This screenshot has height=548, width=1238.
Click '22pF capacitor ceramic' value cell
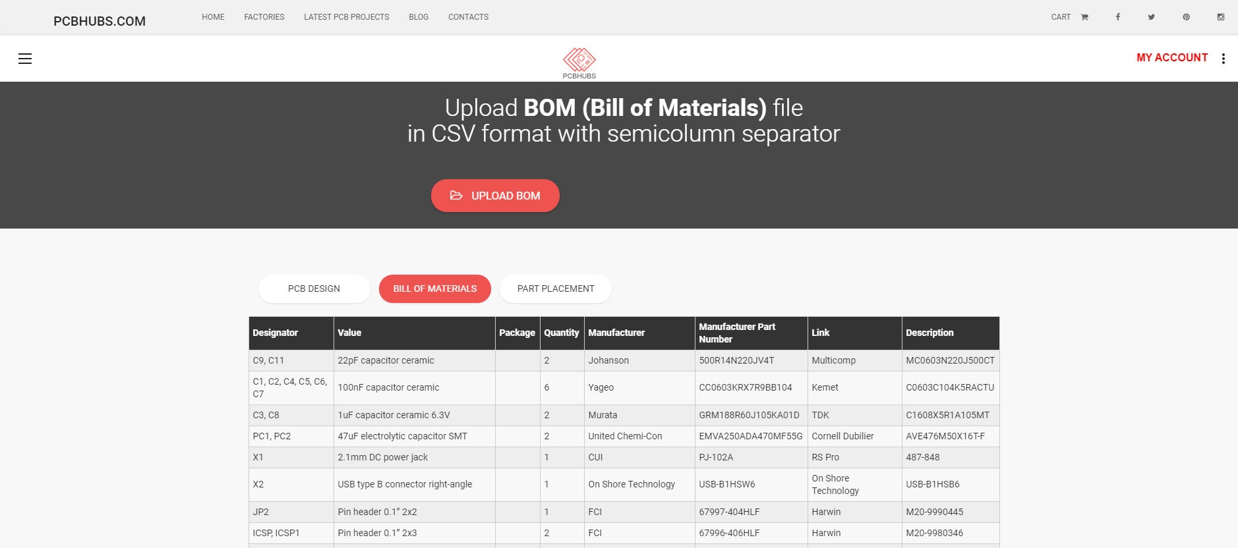click(x=415, y=360)
